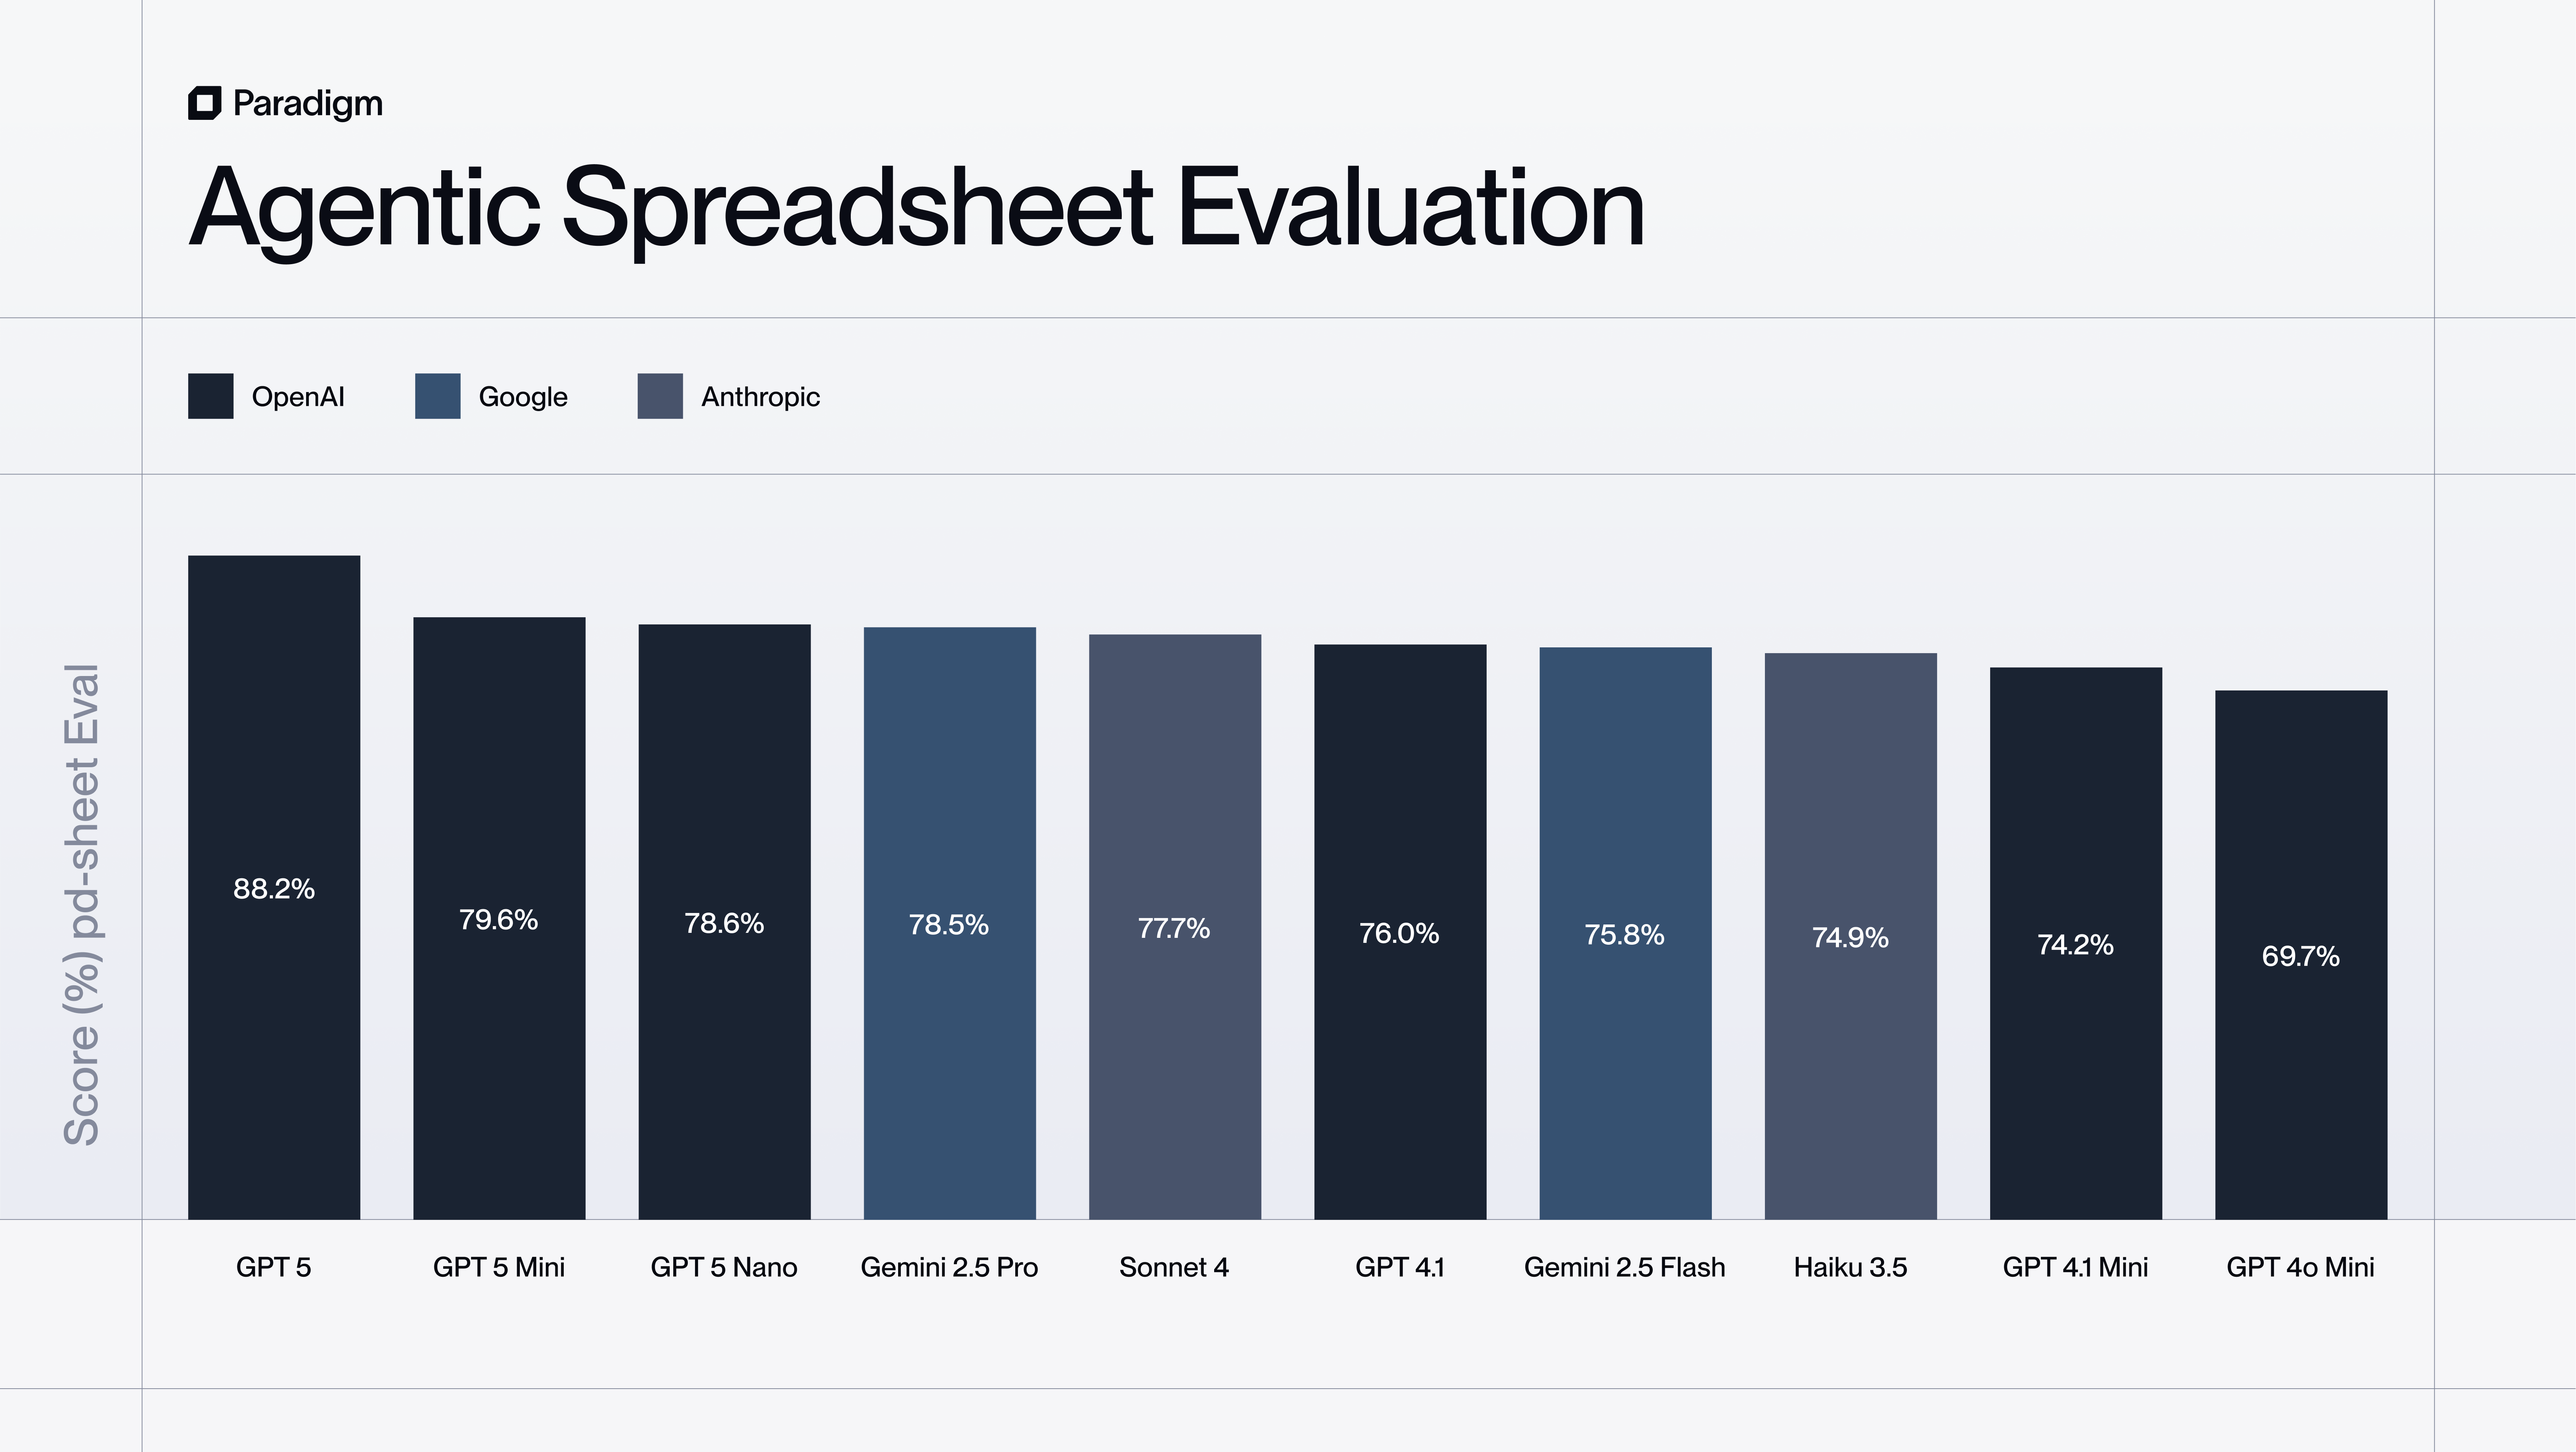Select the GPT 4.1 Mini bar
Image resolution: width=2576 pixels, height=1452 pixels.
pos(2075,943)
